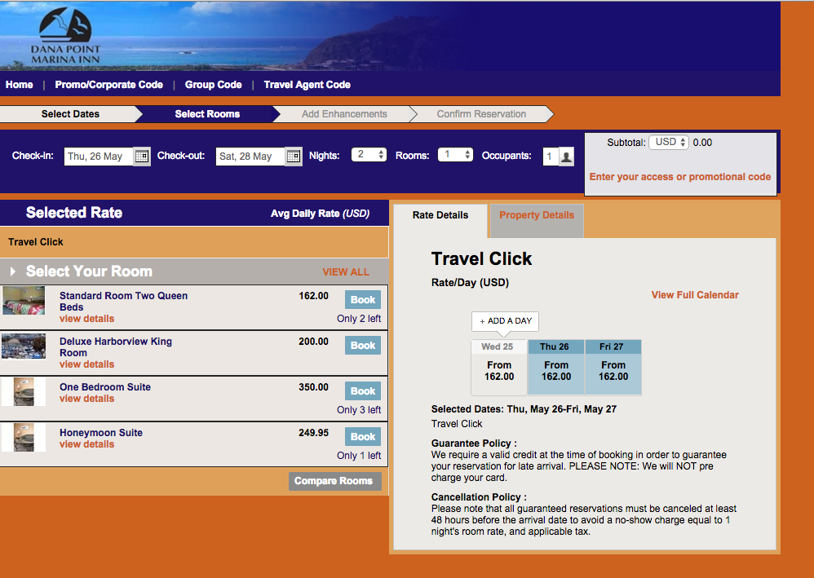The image size is (814, 578).
Task: Switch to the Property Details tab
Action: pyautogui.click(x=536, y=215)
